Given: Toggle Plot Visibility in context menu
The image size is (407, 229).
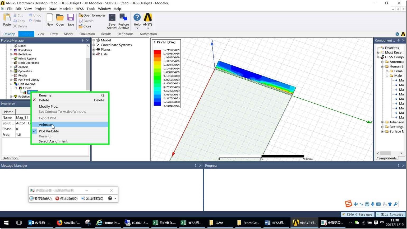Looking at the screenshot, I should coord(49,131).
